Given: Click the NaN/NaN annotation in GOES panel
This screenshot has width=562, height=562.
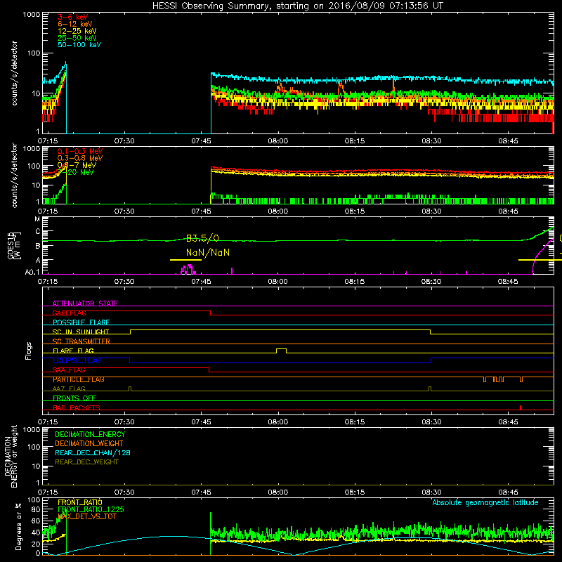Looking at the screenshot, I should pyautogui.click(x=208, y=253).
